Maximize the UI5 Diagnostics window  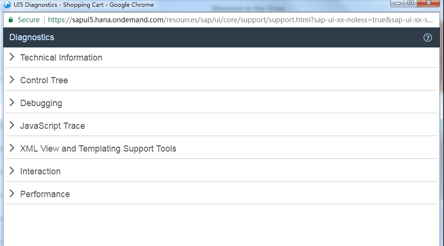[x=410, y=3]
